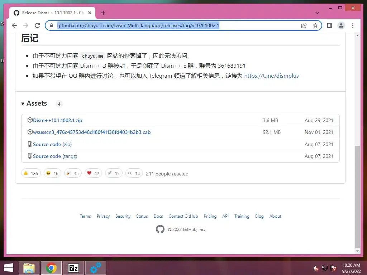This screenshot has height=275, width=367.
Task: Open 7-Zip from the taskbar
Action: click(73, 268)
